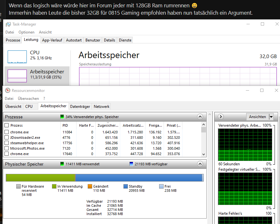Click the green Verwendeter phys. Speicher indicator
Viewport: 280px width, 224px height.
[62, 117]
